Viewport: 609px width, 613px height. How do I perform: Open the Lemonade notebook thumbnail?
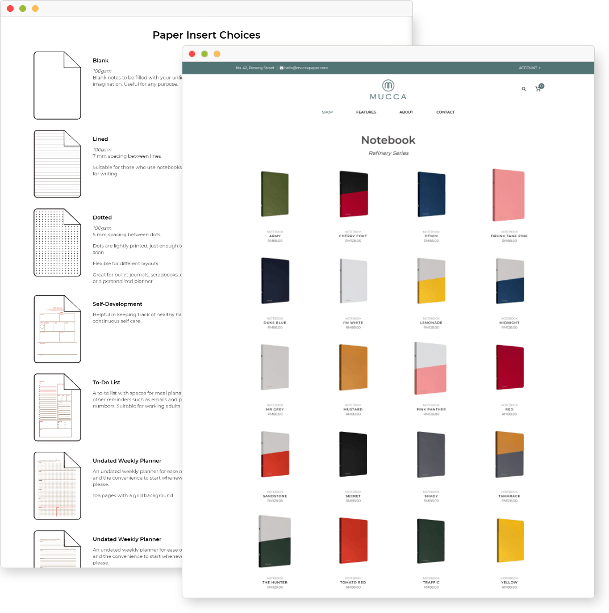(431, 280)
